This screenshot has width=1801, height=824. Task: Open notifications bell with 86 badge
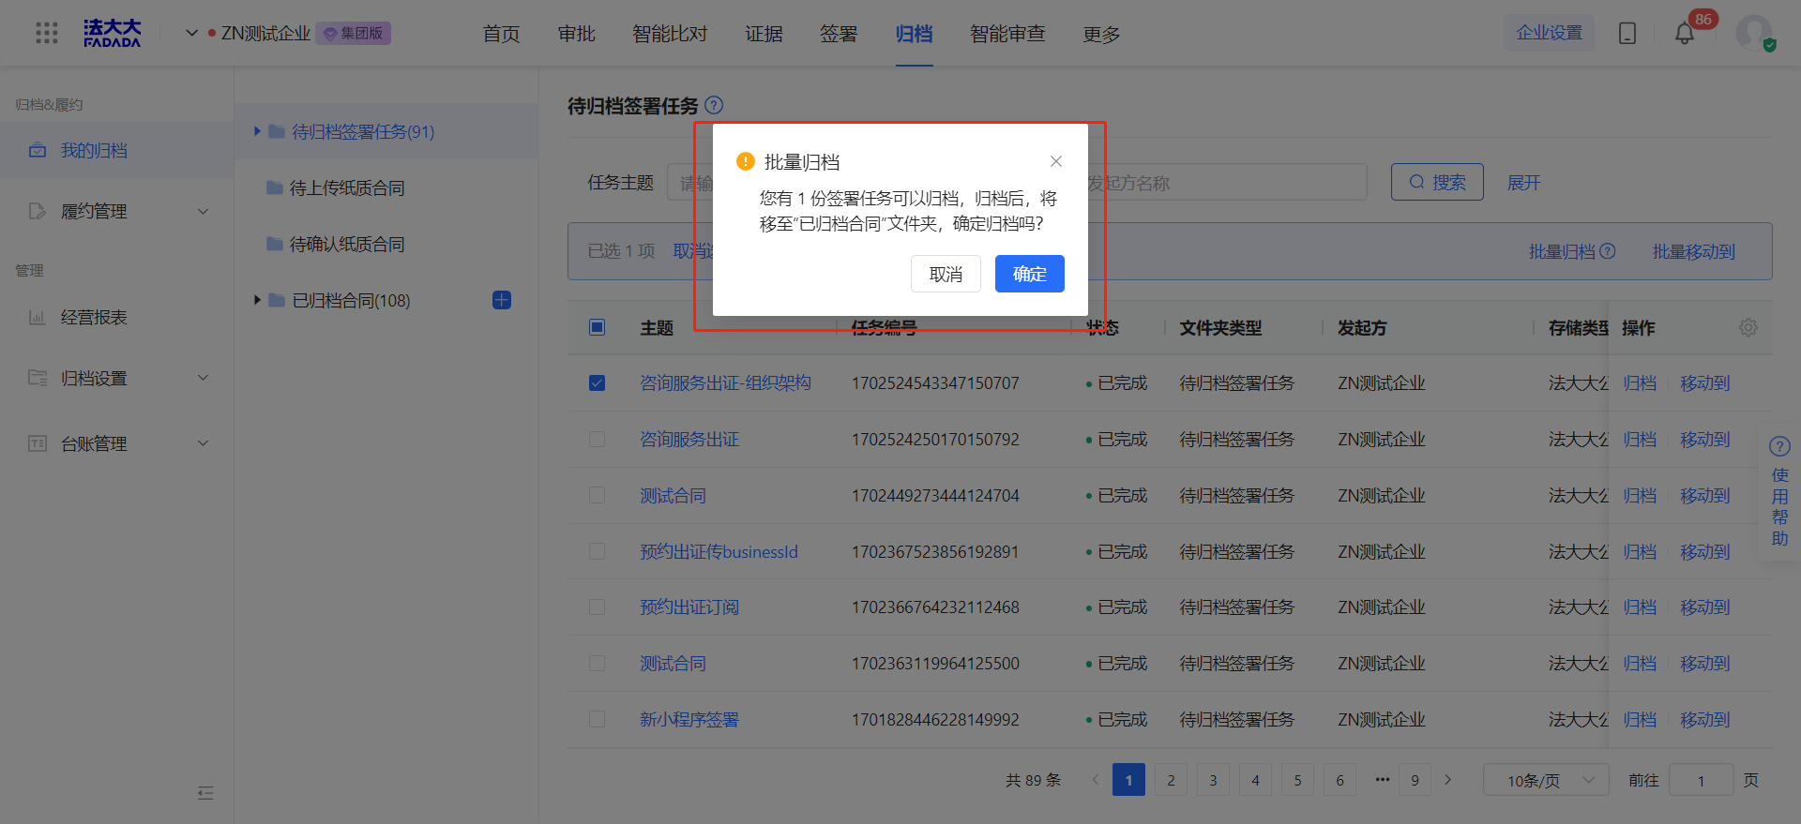click(x=1685, y=34)
